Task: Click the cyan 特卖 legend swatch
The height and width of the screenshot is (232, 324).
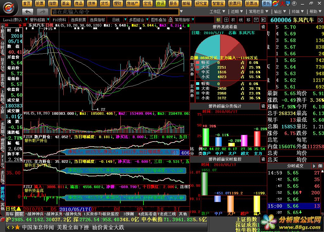Action: (x=198, y=84)
